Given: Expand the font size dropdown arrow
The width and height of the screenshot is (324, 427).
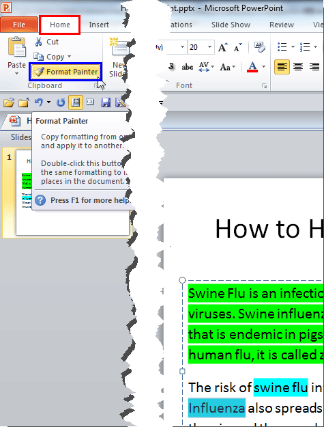Looking at the screenshot, I should (209, 47).
